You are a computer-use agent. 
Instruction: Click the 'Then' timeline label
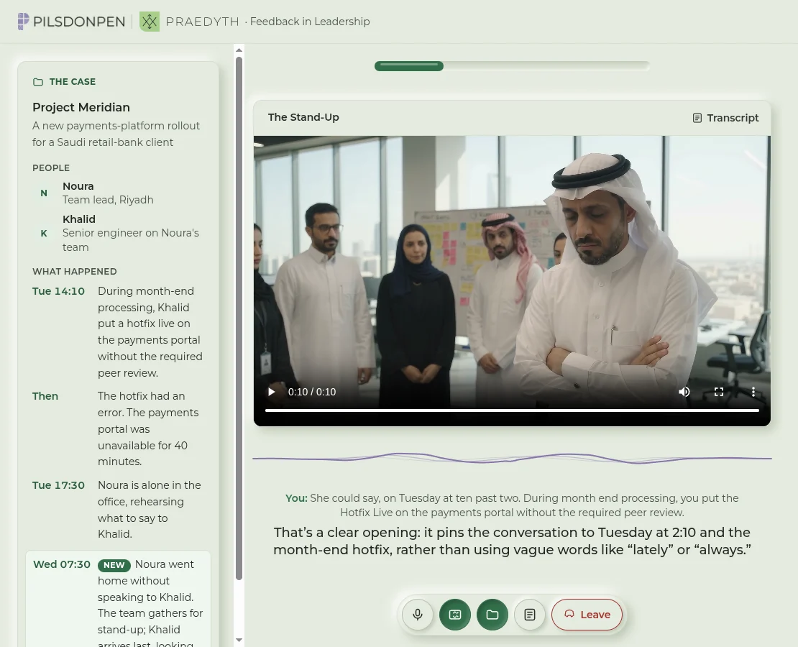pyautogui.click(x=45, y=396)
